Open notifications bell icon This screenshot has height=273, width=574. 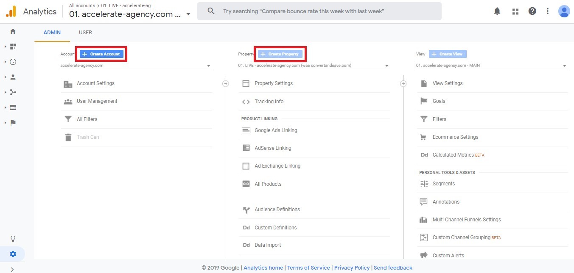(497, 11)
